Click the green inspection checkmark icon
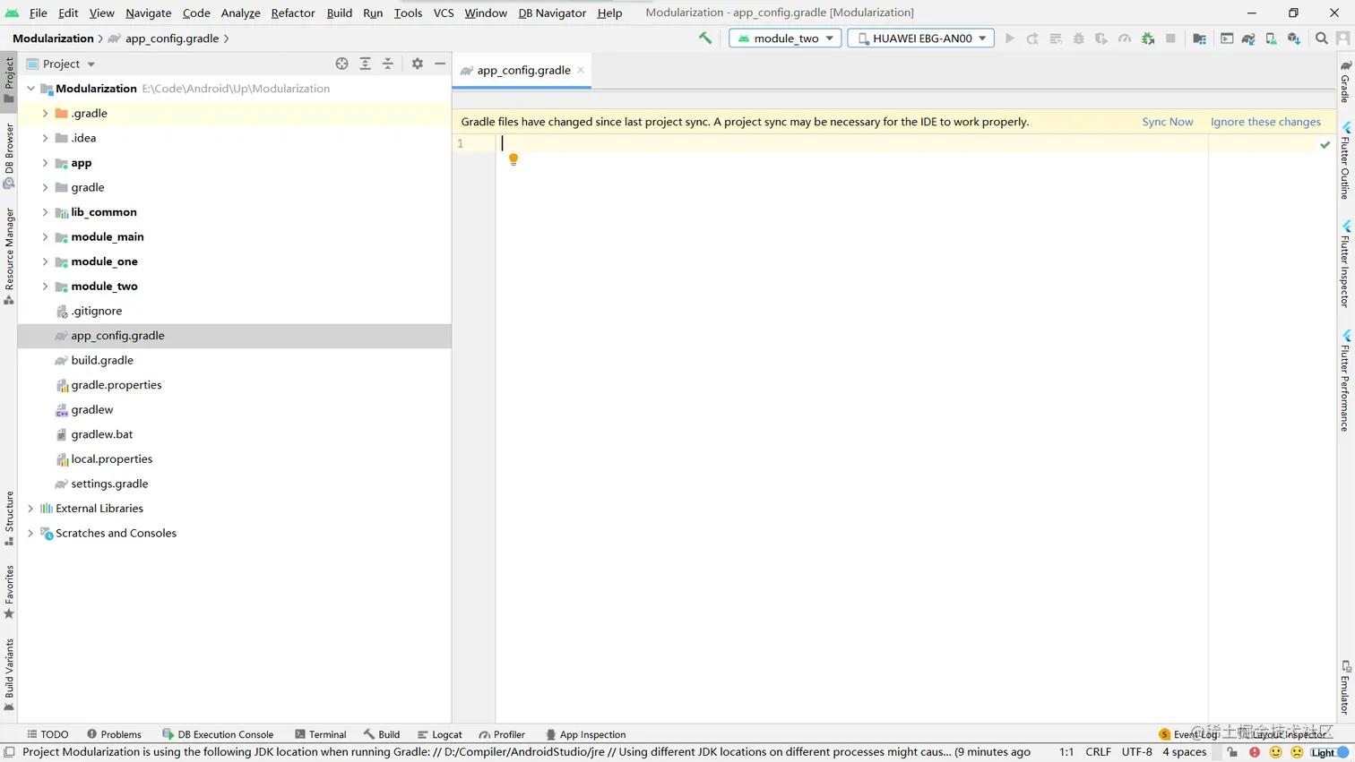This screenshot has width=1355, height=762. click(x=1325, y=144)
